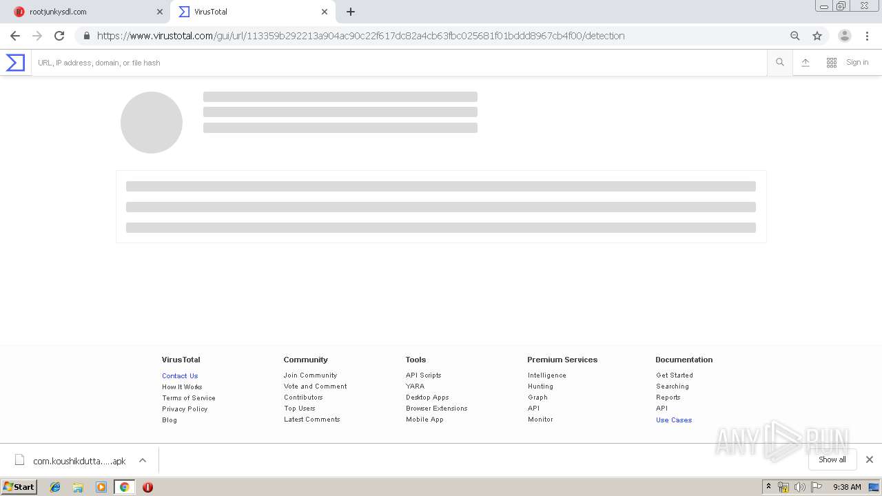Click the browser forward arrow

pos(37,36)
